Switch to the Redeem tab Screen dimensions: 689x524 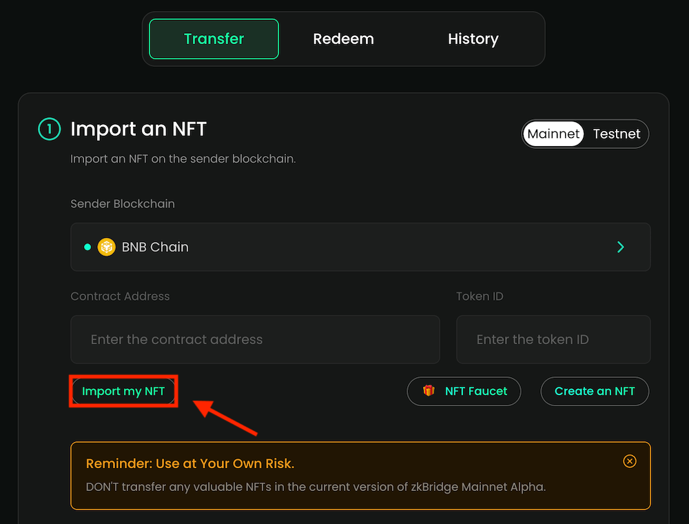343,39
